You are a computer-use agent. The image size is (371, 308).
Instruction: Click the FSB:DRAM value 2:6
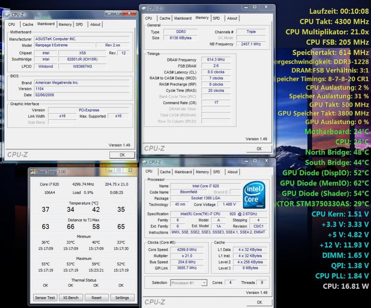click(216, 66)
